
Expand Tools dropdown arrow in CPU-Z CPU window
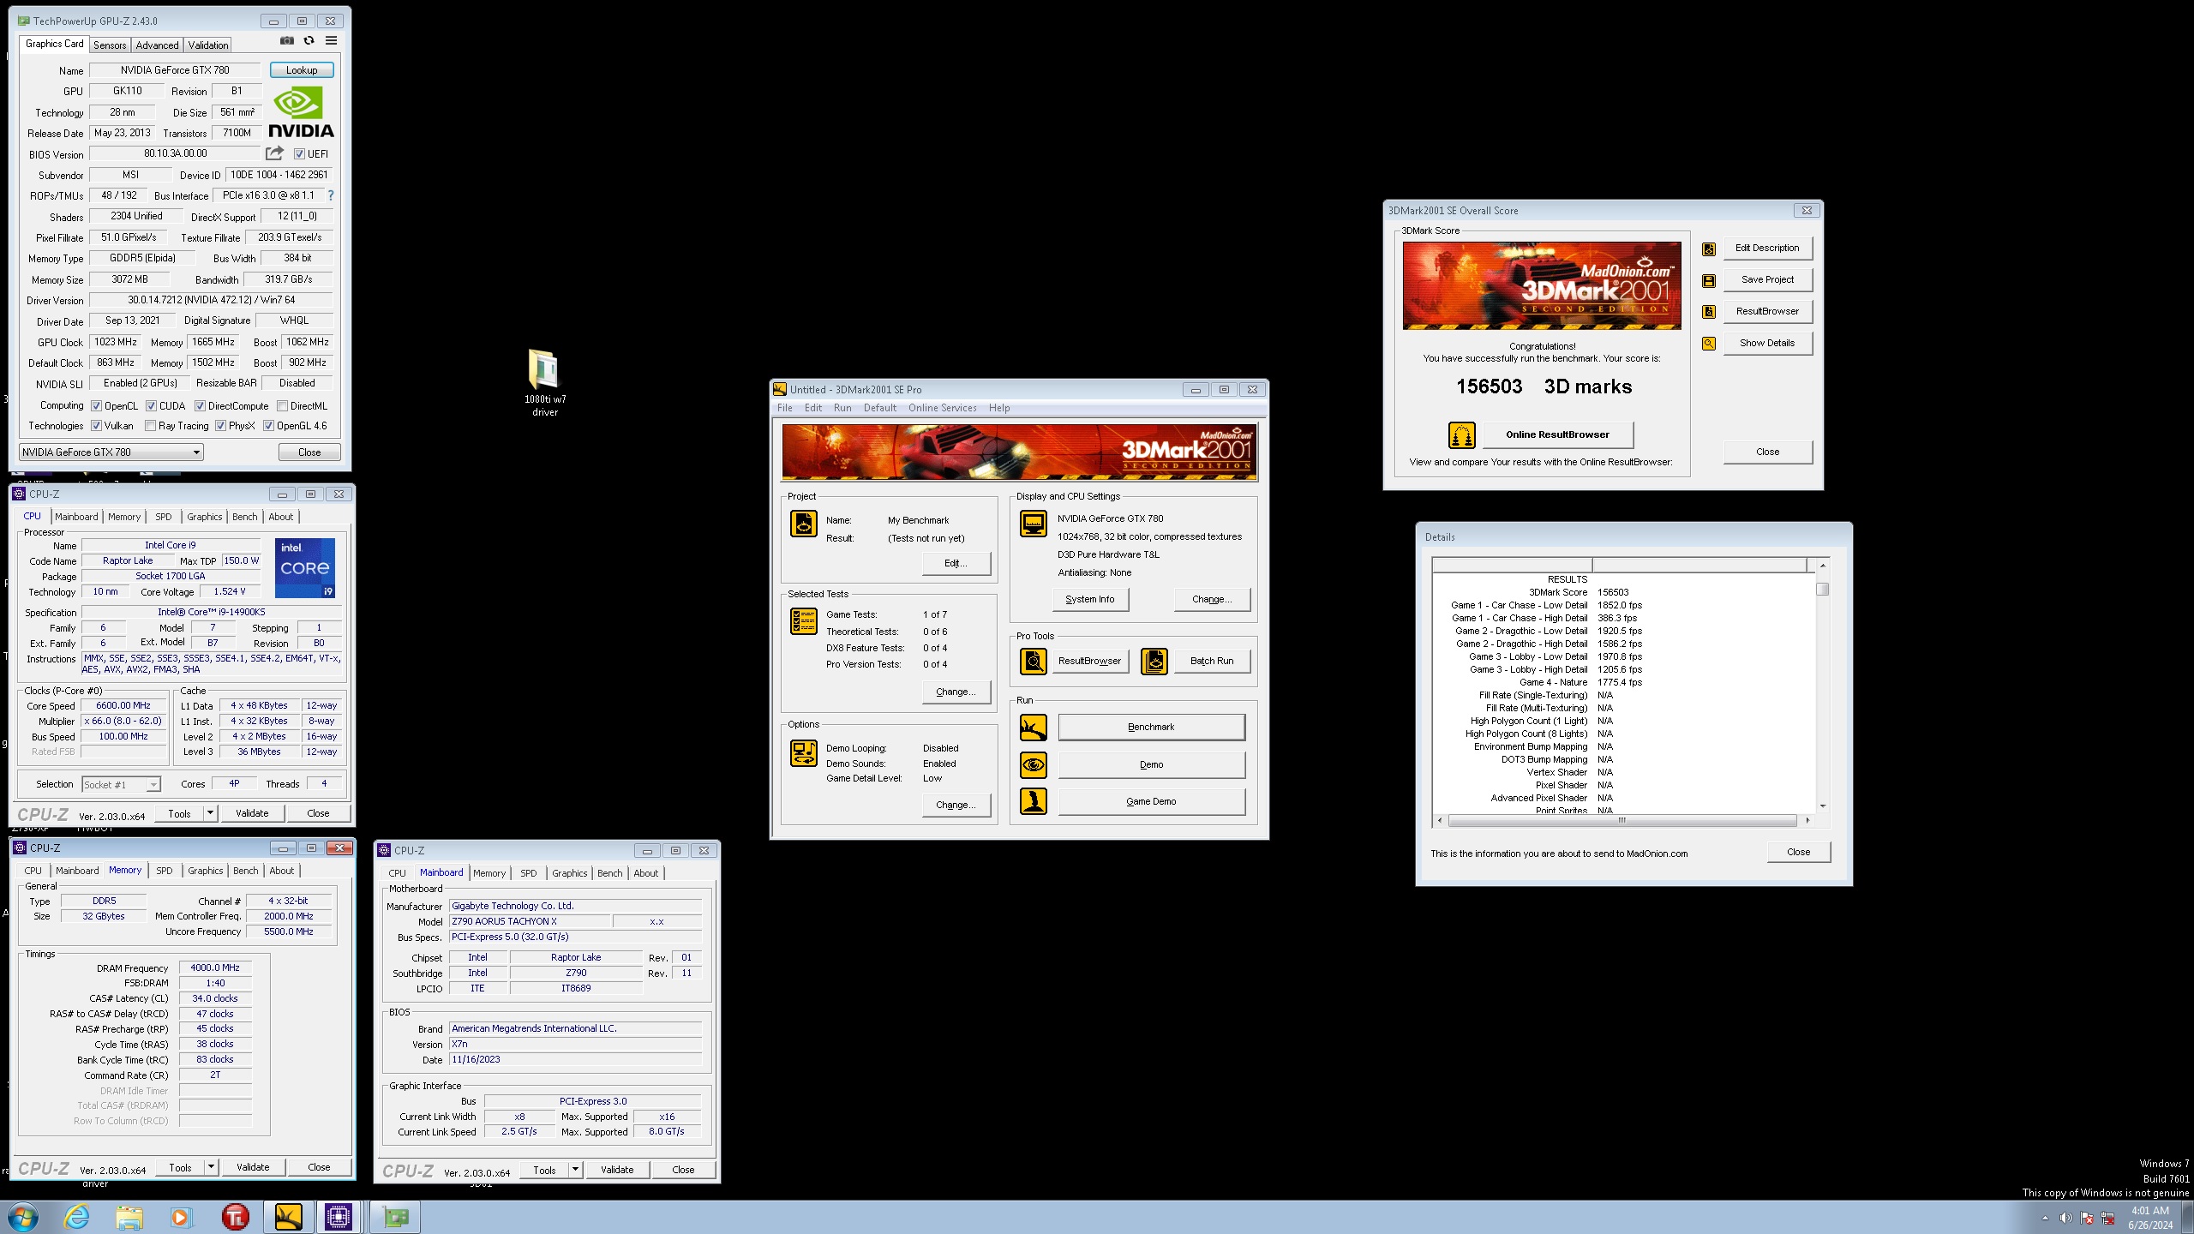210,813
